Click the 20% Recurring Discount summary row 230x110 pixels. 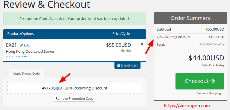[x=190, y=37]
